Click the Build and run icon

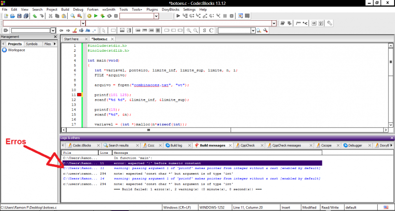(x=103, y=16)
